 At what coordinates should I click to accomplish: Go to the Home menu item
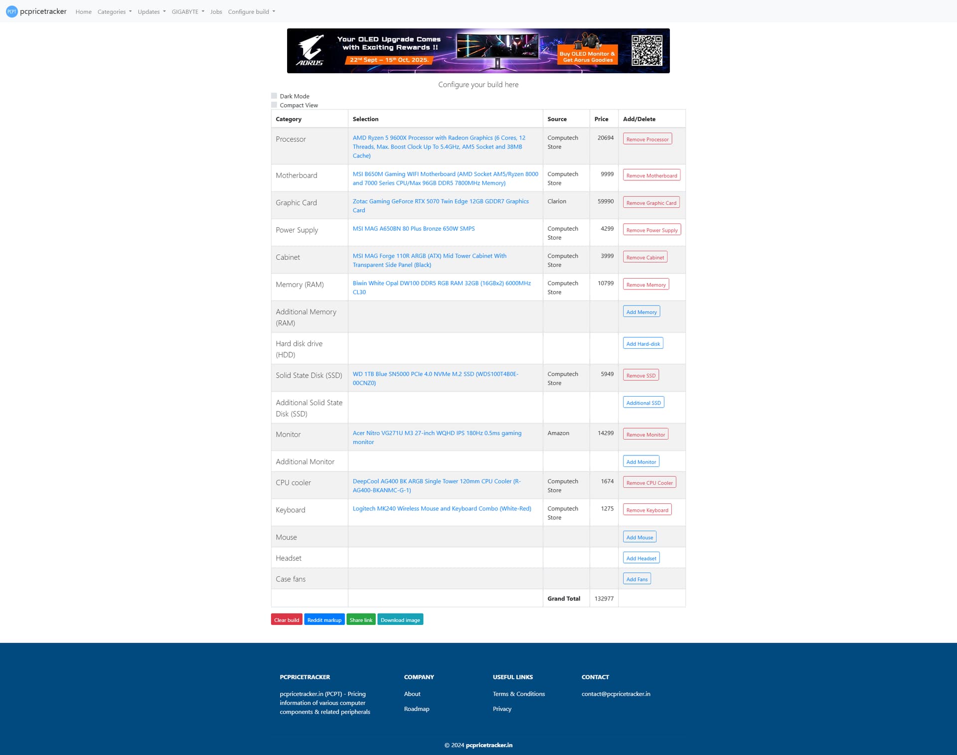tap(83, 11)
